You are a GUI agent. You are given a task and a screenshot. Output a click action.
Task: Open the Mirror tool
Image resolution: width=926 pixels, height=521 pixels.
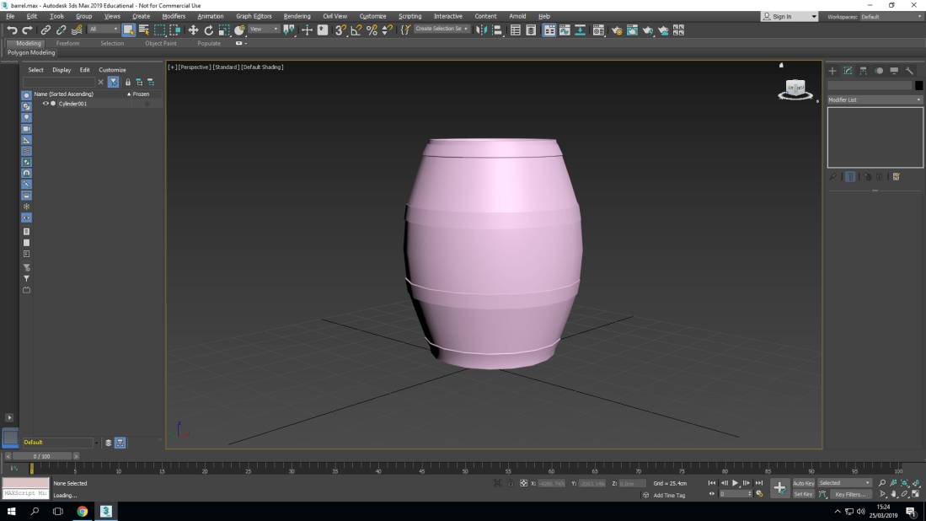pos(481,30)
